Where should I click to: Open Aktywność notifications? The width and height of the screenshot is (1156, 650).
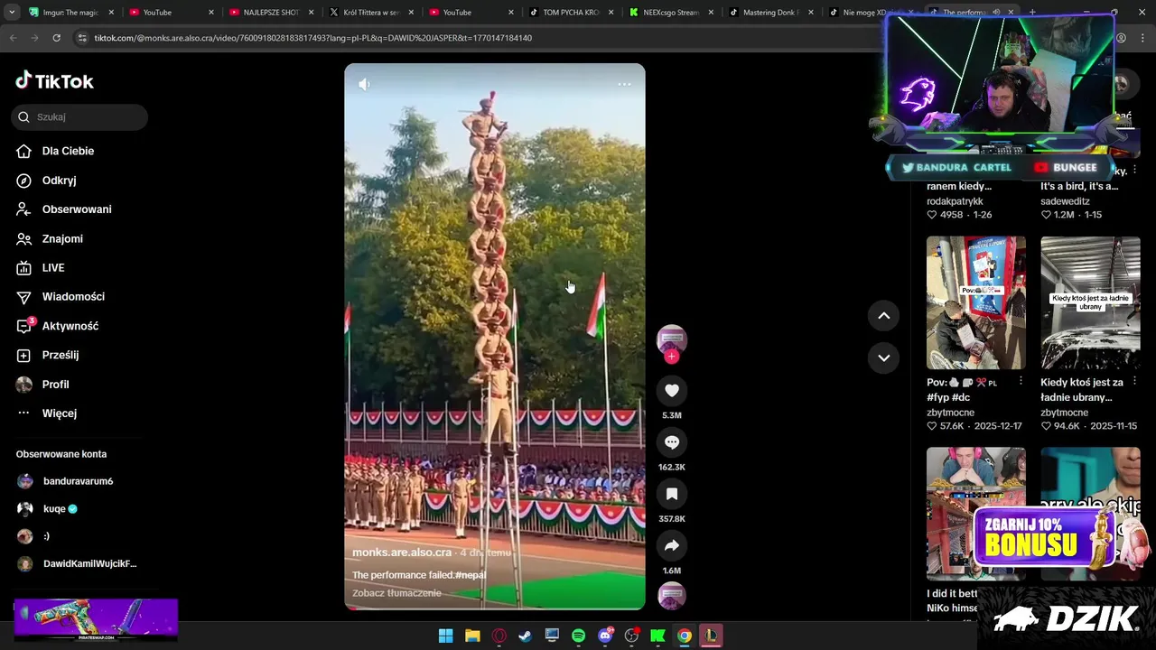[x=57, y=326]
